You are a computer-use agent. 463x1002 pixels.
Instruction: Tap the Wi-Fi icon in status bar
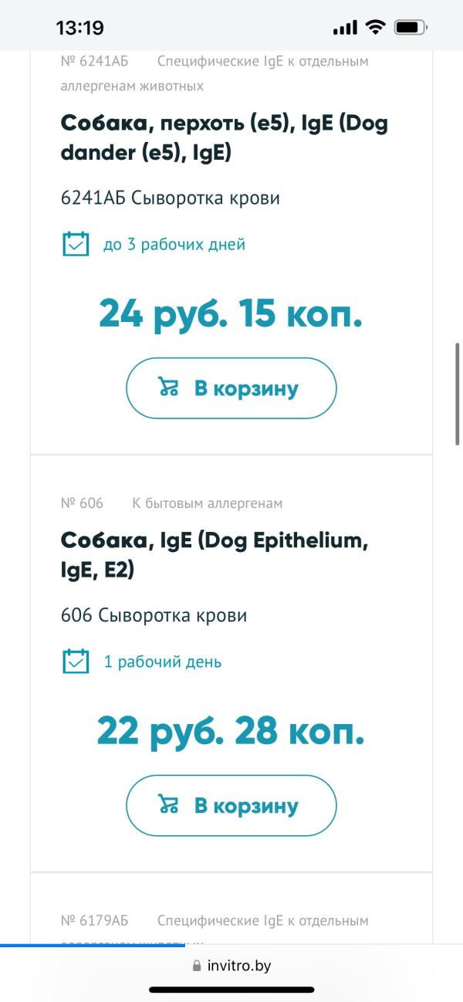tap(376, 28)
